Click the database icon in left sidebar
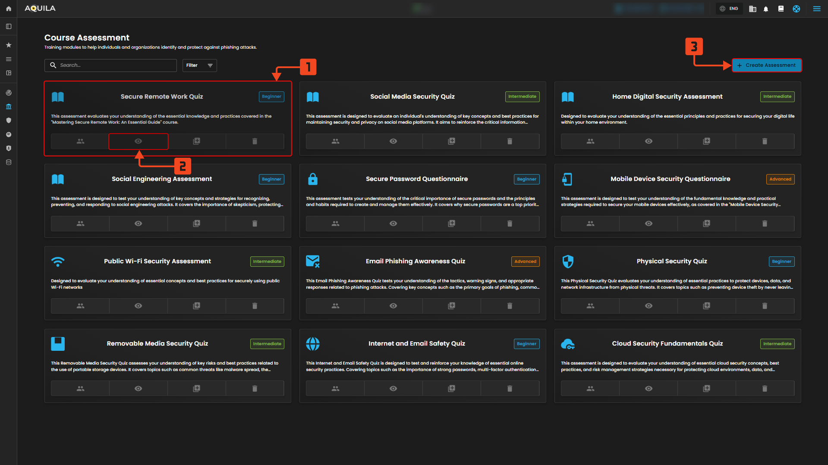The height and width of the screenshot is (465, 828). (x=9, y=162)
